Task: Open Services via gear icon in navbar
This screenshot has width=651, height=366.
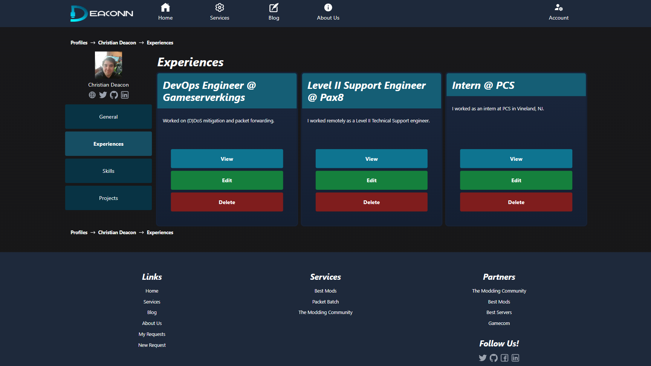Action: [220, 8]
